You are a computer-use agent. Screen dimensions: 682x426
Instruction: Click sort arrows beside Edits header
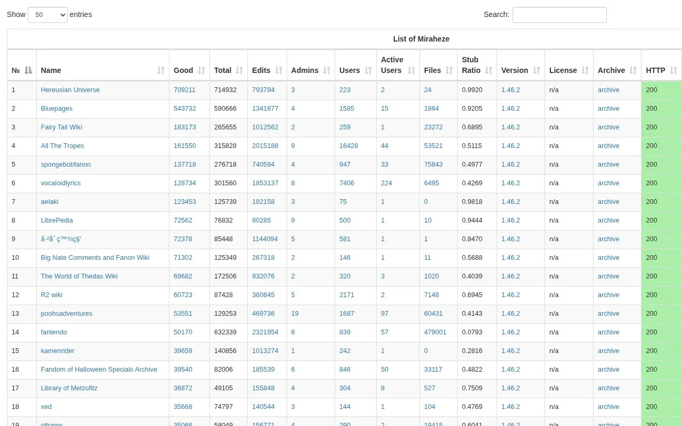(x=279, y=70)
